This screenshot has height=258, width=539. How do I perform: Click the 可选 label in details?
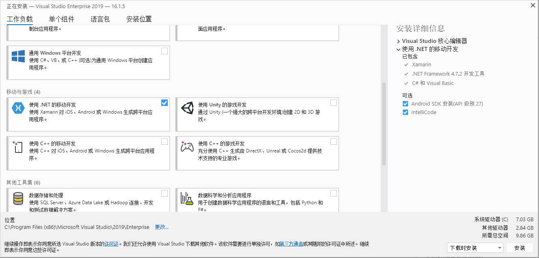tap(407, 95)
